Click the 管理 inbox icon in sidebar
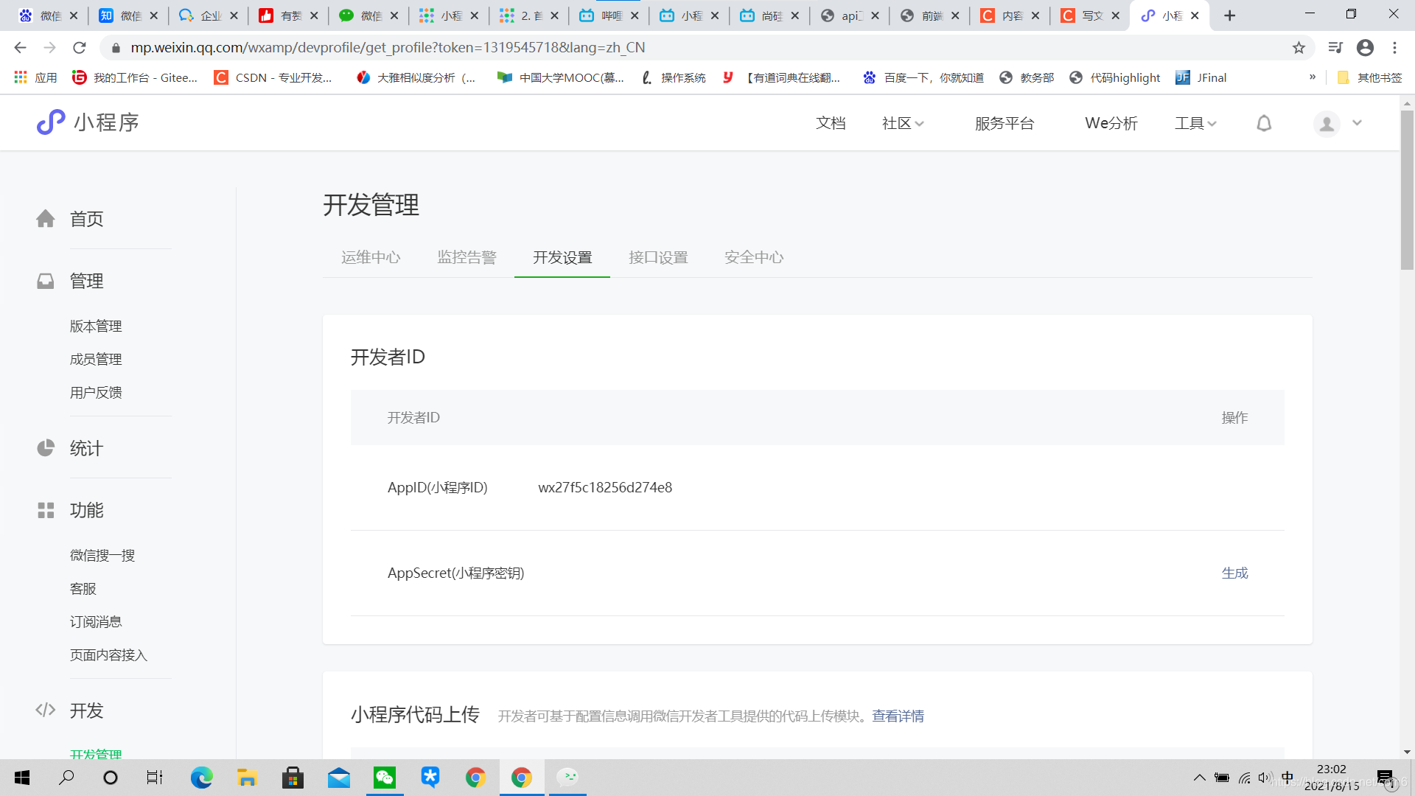 point(46,281)
